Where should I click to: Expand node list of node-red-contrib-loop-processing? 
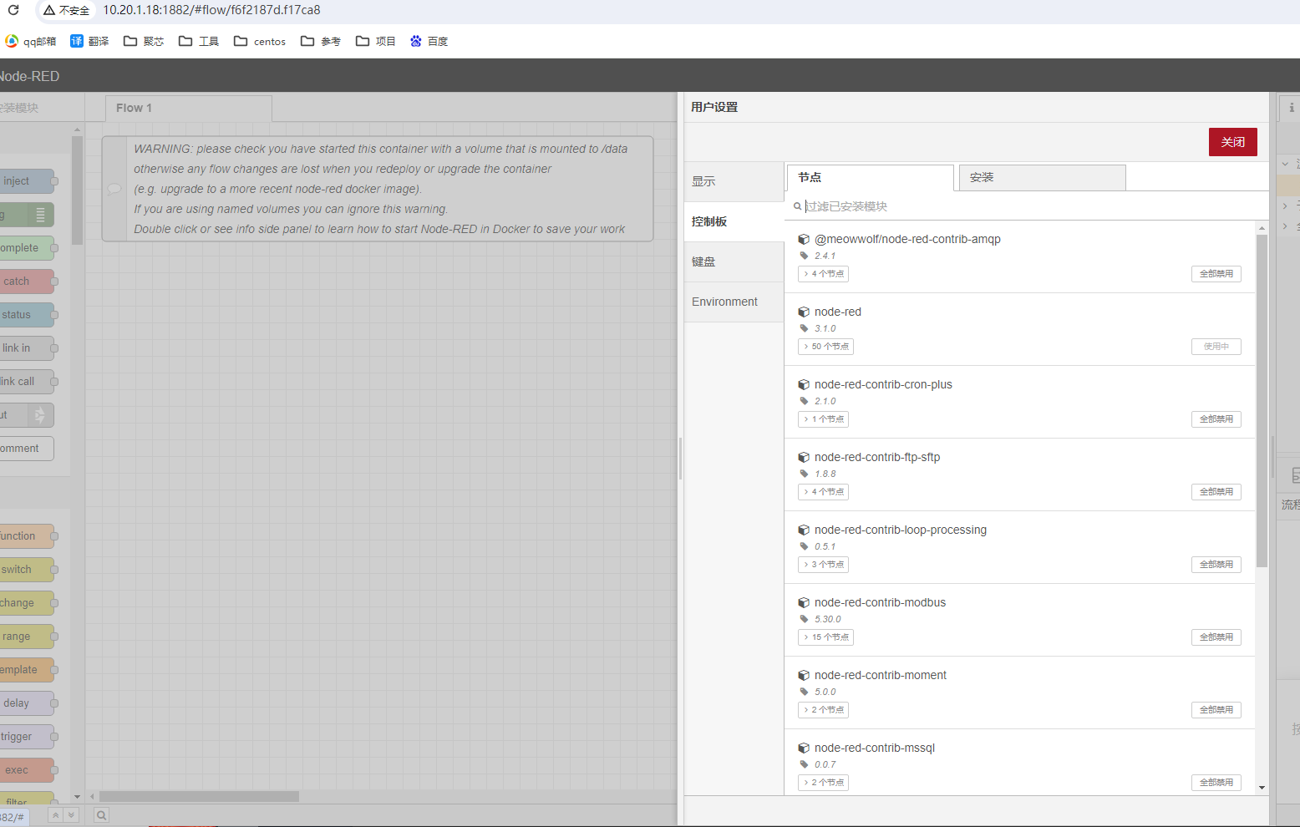pos(823,565)
